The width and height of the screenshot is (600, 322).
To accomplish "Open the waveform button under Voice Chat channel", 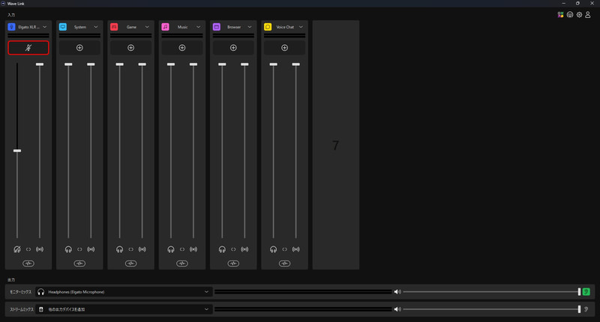I will click(x=285, y=263).
